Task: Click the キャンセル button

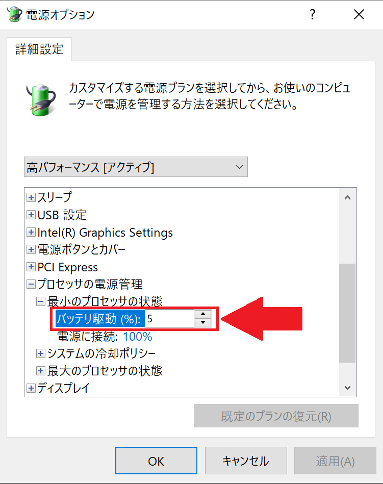Action: pyautogui.click(x=246, y=461)
